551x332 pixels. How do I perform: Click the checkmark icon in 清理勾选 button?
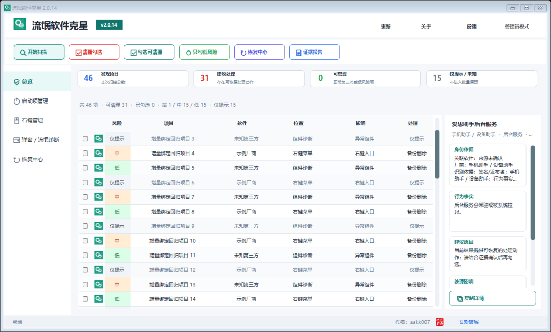coord(78,53)
